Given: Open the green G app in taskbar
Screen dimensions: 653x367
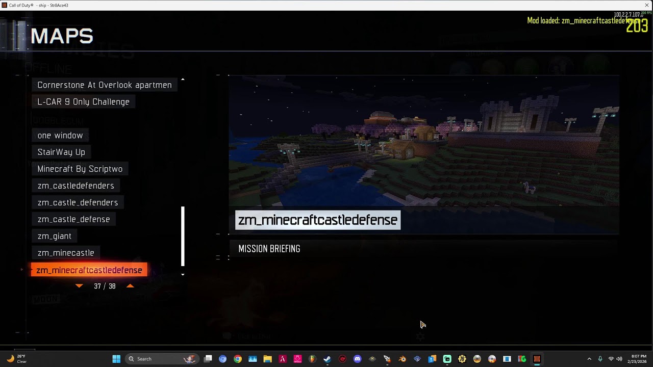Looking at the screenshot, I should click(x=522, y=359).
